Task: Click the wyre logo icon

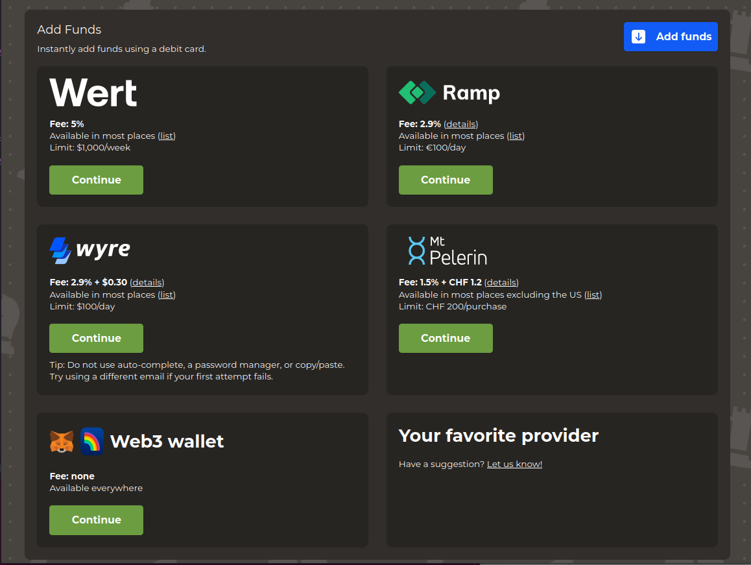Action: pyautogui.click(x=60, y=250)
